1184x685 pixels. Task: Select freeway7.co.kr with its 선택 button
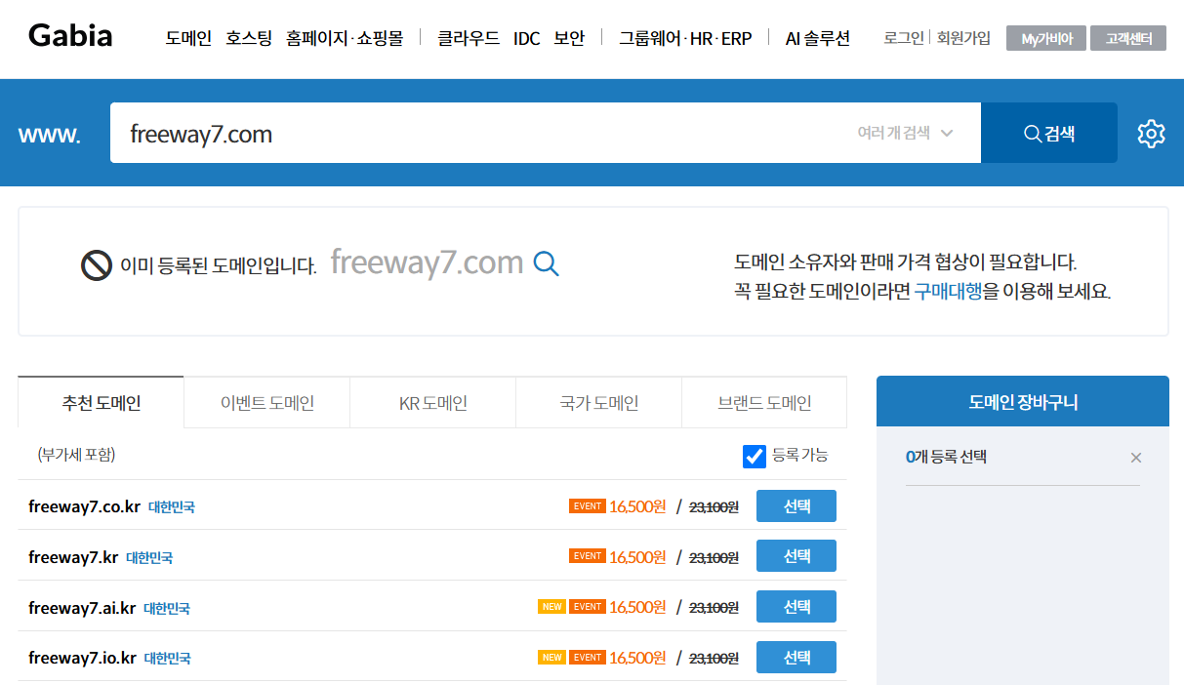[x=796, y=505]
